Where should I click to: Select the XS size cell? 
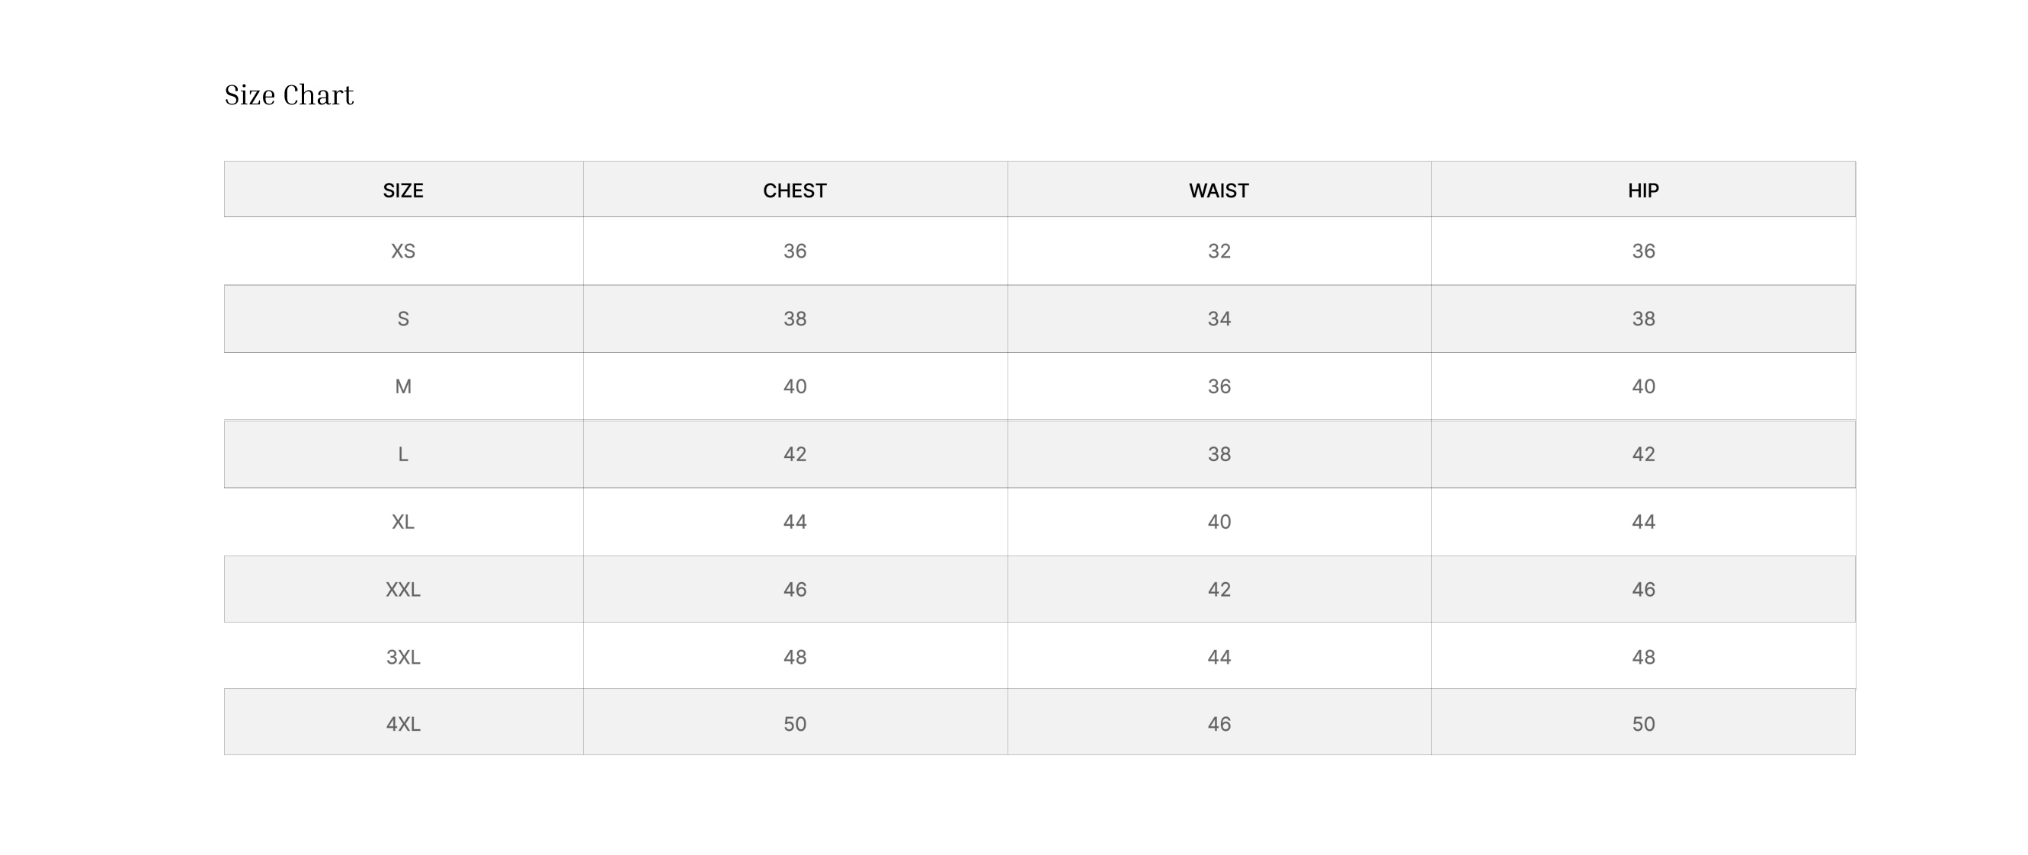pos(403,251)
